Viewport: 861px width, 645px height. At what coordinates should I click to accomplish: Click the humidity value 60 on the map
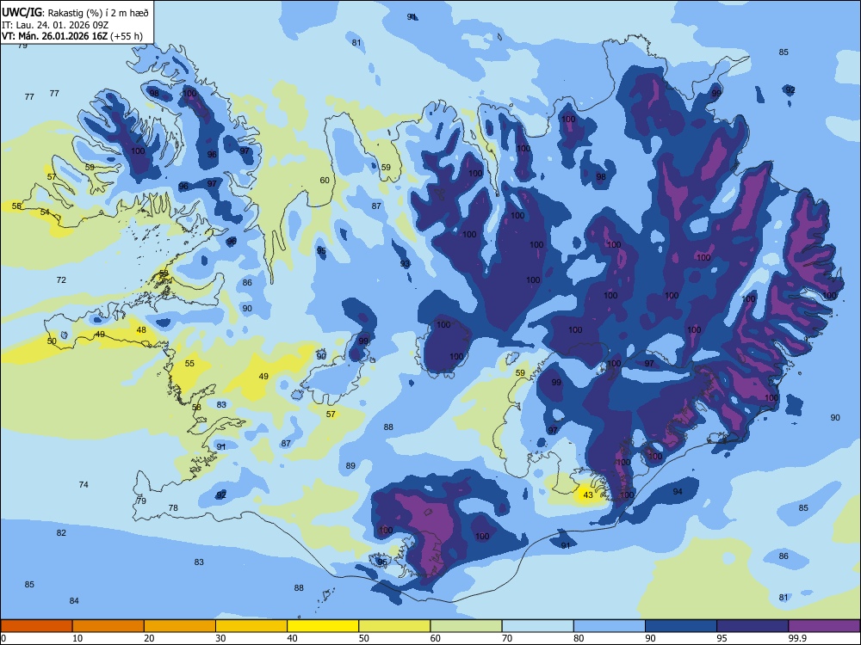click(x=325, y=181)
